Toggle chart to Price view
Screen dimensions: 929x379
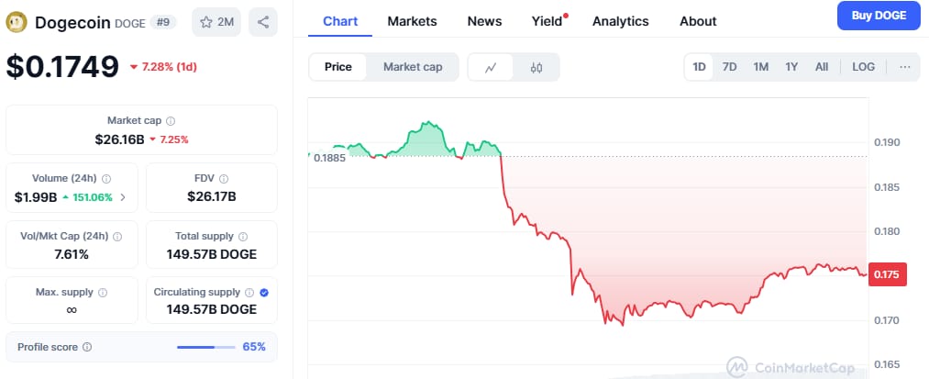[x=338, y=67]
